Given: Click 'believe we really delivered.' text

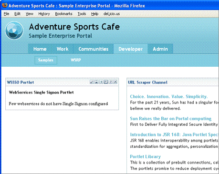Looking at the screenshot, I should click(x=155, y=109).
